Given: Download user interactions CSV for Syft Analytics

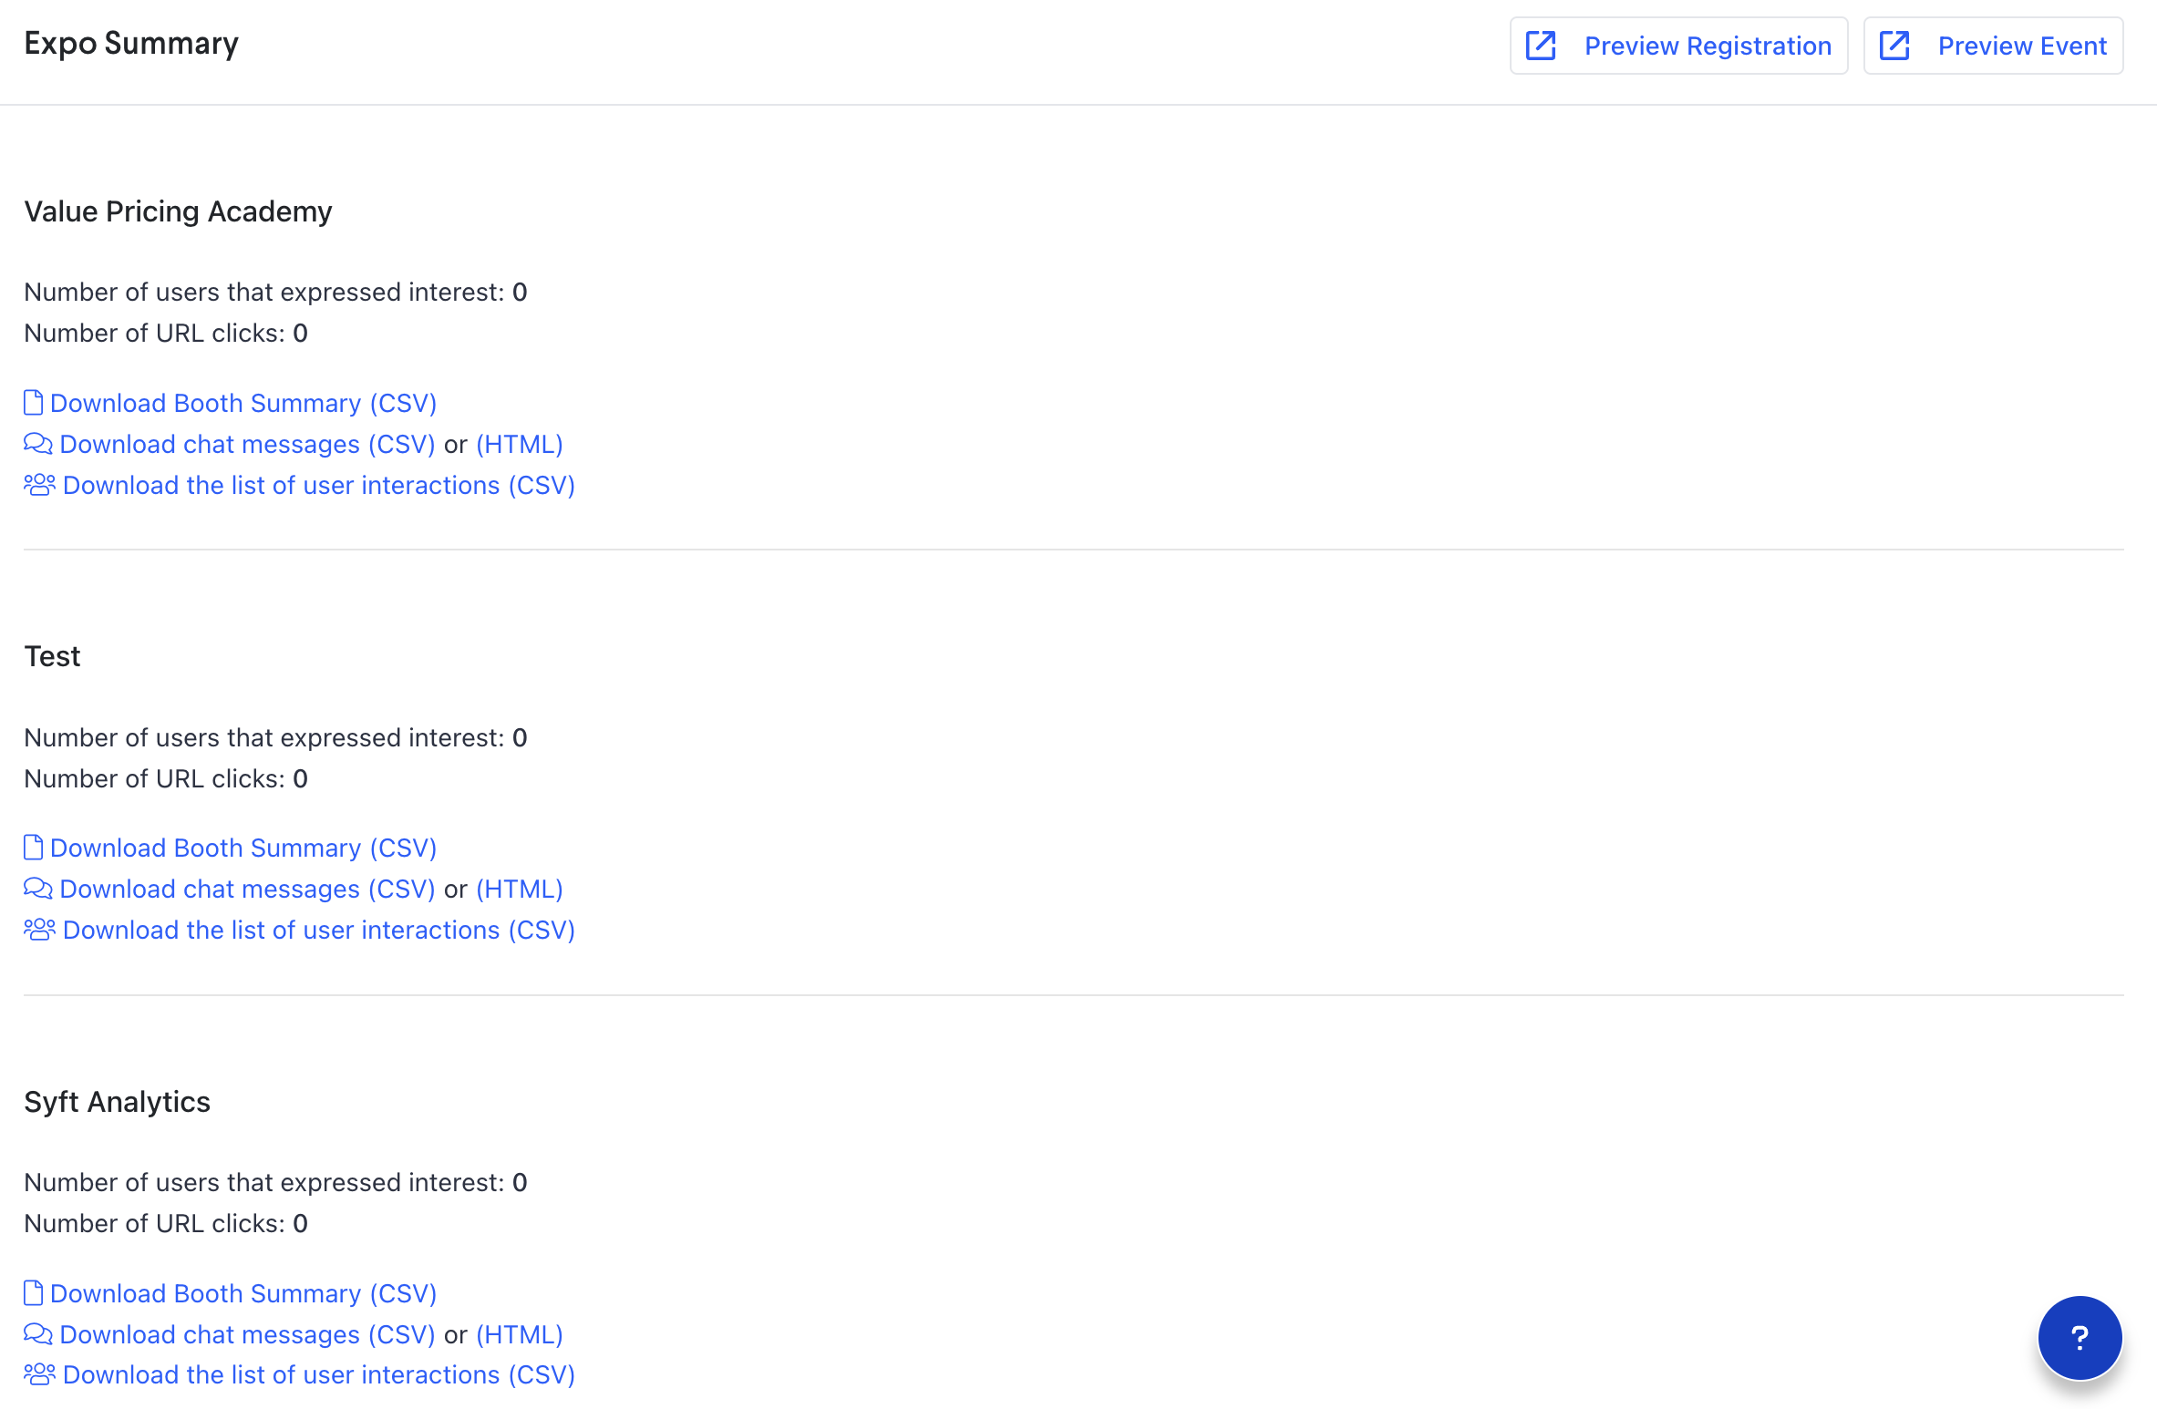Looking at the screenshot, I should (x=319, y=1374).
